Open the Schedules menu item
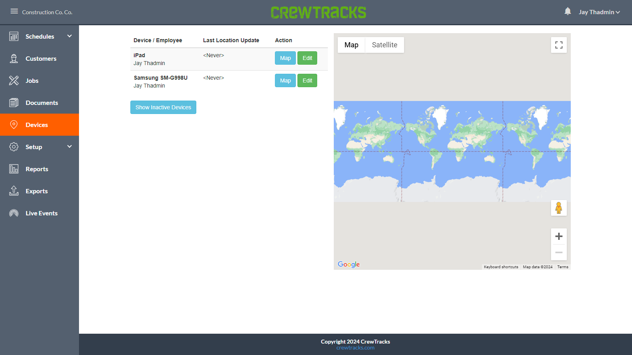Viewport: 632px width, 355px height. click(39, 36)
